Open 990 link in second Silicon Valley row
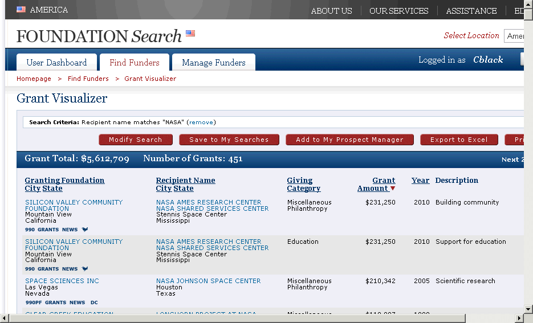This screenshot has height=323, width=533. pyautogui.click(x=30, y=269)
